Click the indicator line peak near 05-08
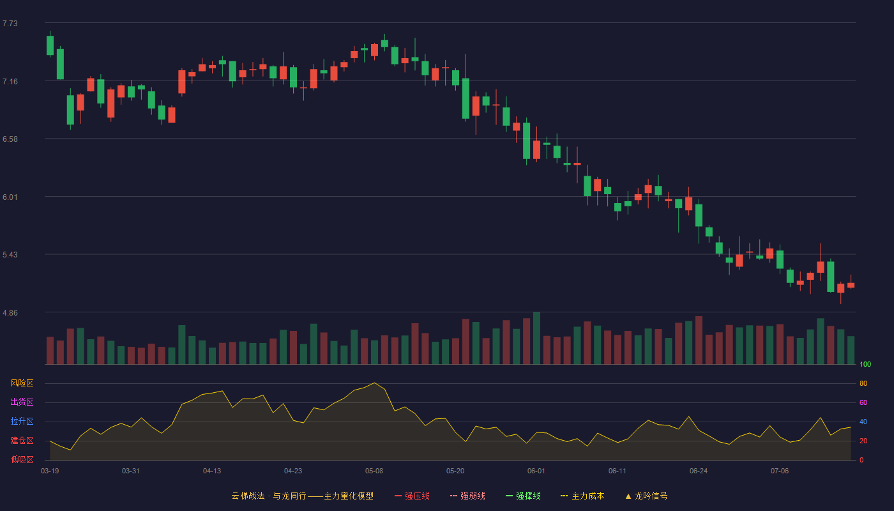894x511 pixels. [x=374, y=383]
